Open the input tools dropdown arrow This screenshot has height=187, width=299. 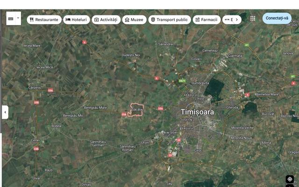(18, 19)
